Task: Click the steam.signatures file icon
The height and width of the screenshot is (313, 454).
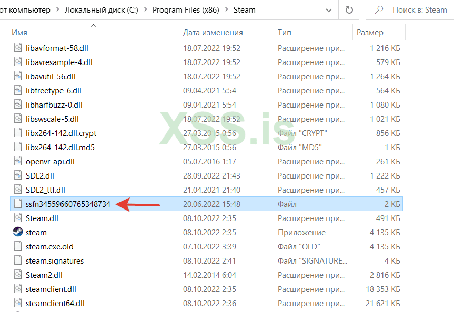Action: pos(18,260)
